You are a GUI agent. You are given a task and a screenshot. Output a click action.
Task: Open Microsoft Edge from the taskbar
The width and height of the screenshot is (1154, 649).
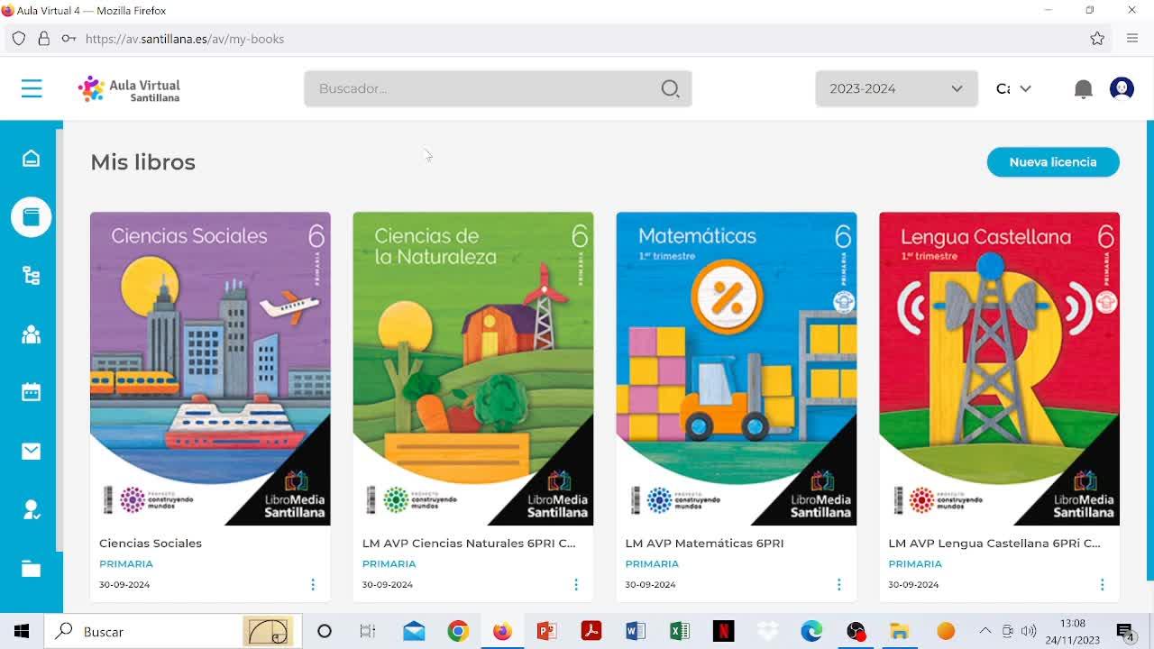811,631
